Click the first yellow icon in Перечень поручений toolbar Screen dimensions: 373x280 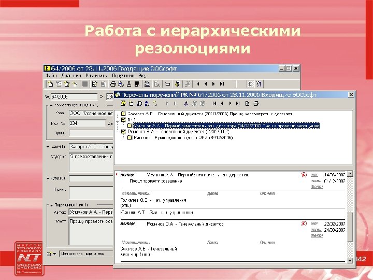123,103
